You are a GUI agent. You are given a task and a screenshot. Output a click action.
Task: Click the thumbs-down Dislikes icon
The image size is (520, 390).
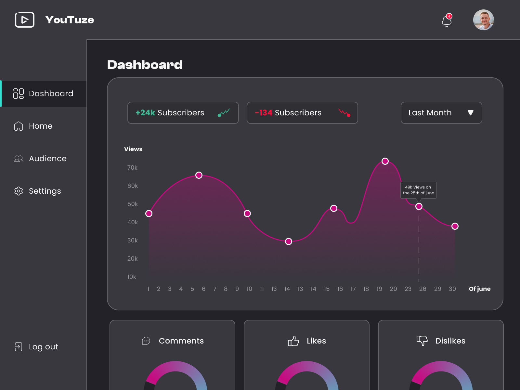tap(422, 341)
